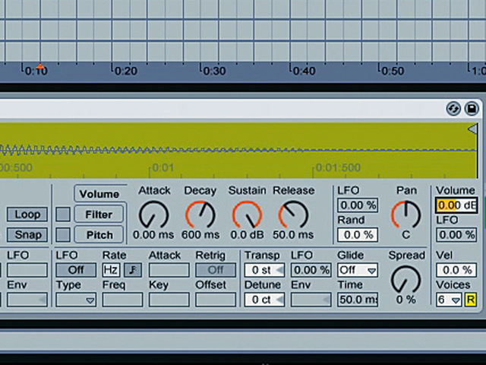Click the Sustain knob
Viewport: 486px width, 365px height.
click(x=247, y=214)
